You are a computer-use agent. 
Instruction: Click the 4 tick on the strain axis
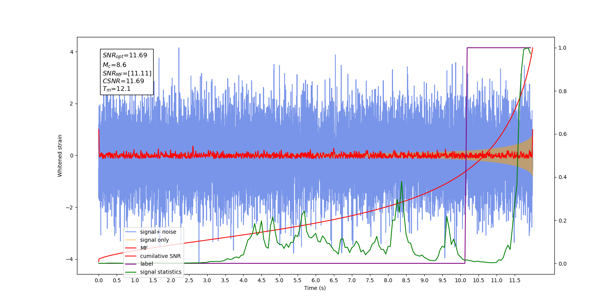(x=71, y=52)
